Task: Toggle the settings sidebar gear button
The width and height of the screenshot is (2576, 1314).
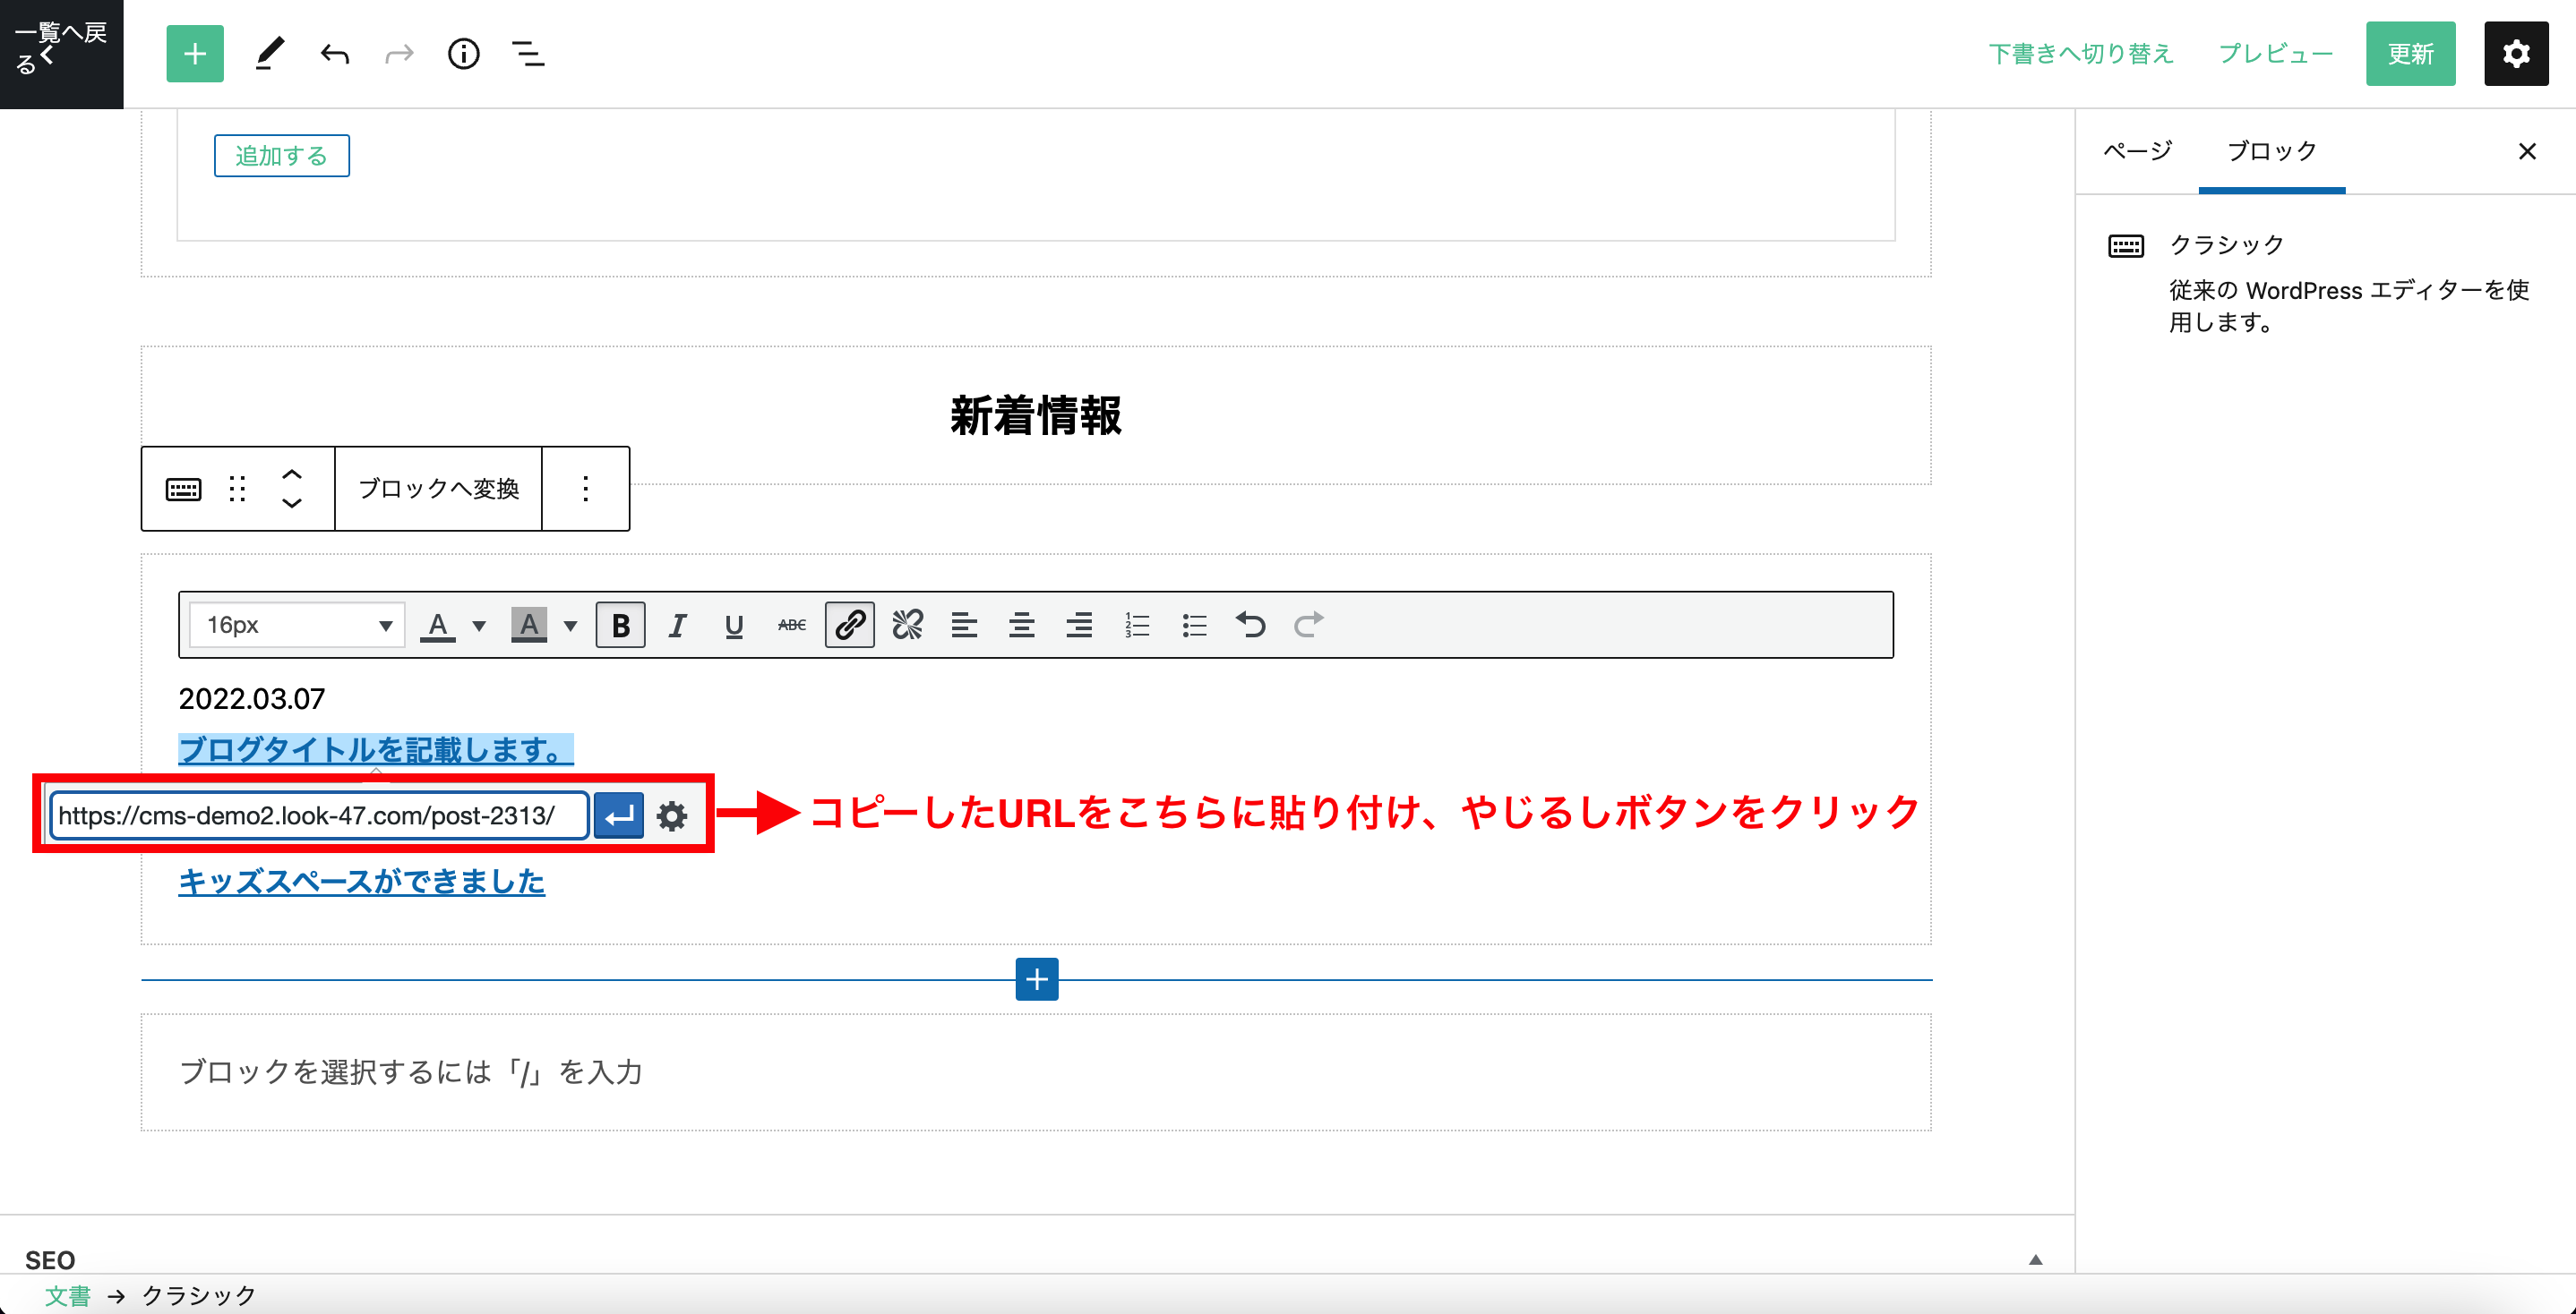Action: click(x=2516, y=54)
